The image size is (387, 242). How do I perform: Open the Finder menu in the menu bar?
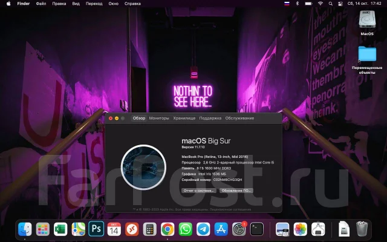point(24,4)
